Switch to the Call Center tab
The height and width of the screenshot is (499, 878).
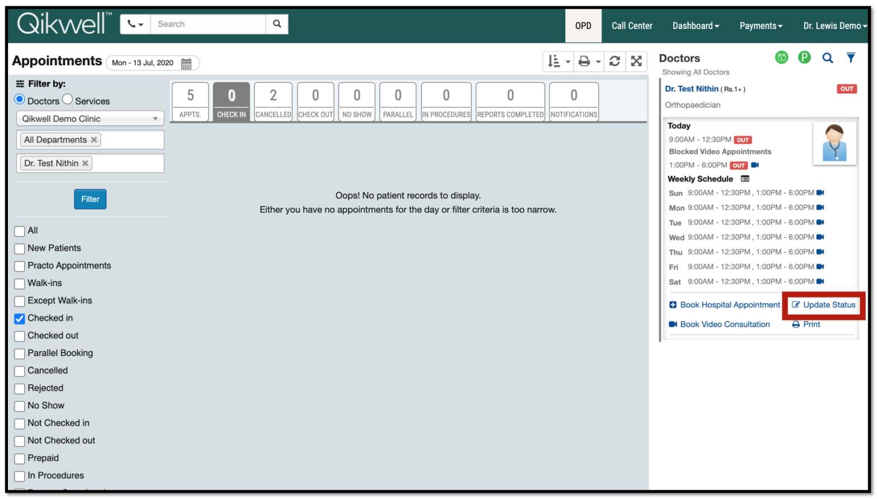(632, 26)
